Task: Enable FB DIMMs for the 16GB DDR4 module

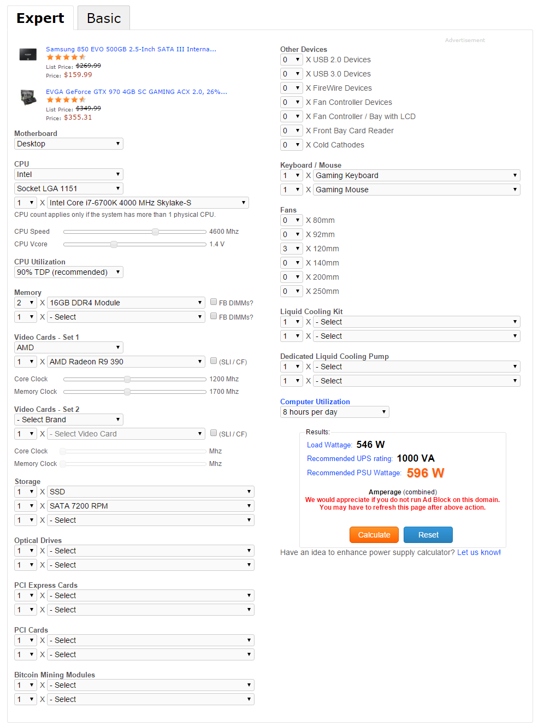Action: click(214, 302)
